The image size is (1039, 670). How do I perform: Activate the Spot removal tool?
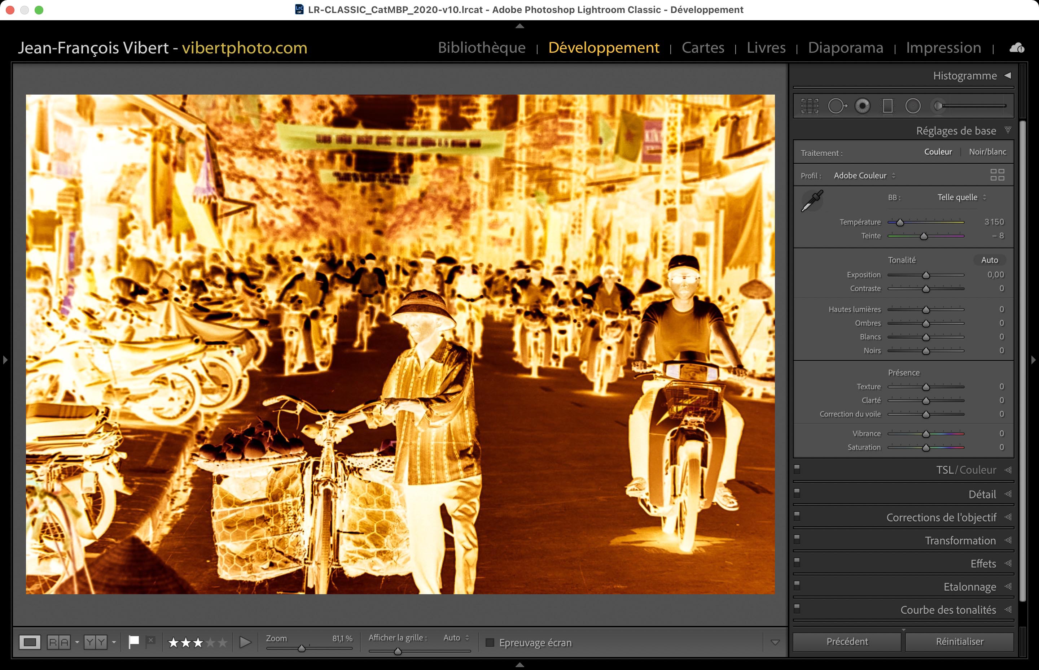tap(836, 106)
